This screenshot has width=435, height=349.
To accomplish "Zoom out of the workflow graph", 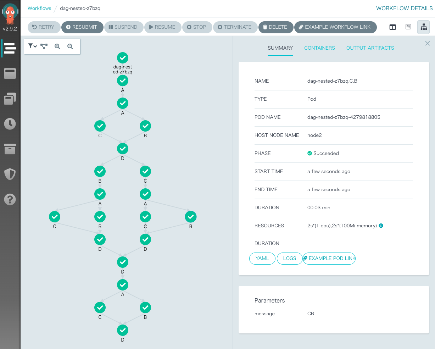I will [x=70, y=46].
